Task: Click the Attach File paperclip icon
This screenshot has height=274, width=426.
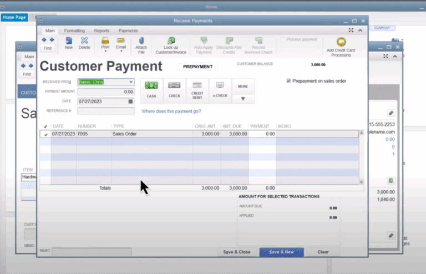Action: [x=141, y=43]
